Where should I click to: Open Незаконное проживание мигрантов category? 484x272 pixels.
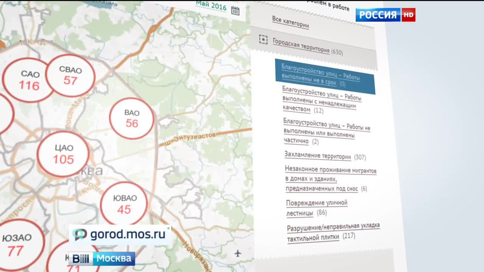coord(331,179)
